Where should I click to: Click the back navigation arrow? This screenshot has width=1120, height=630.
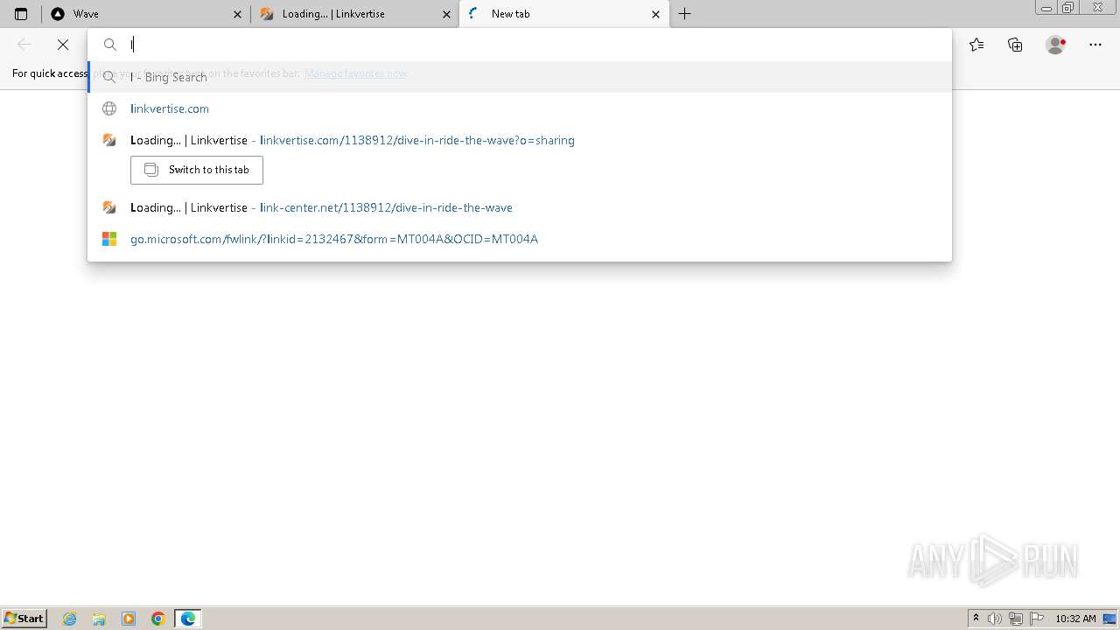coord(24,45)
